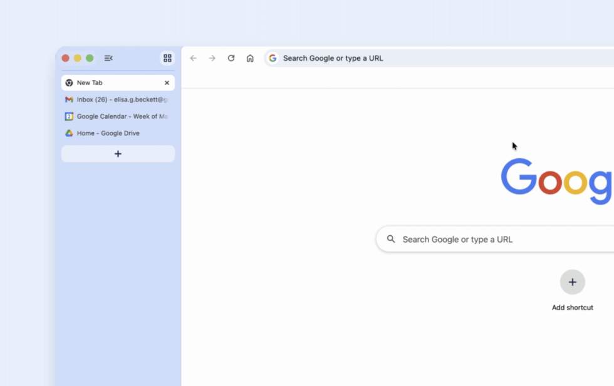Open the browser home page
Image resolution: width=614 pixels, height=386 pixels.
coord(250,58)
